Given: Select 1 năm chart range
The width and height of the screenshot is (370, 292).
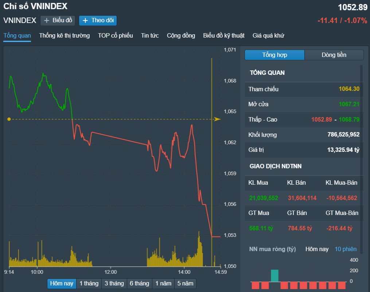Looking at the screenshot, I should coord(163,284).
